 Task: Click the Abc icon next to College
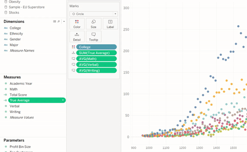click(x=6, y=28)
